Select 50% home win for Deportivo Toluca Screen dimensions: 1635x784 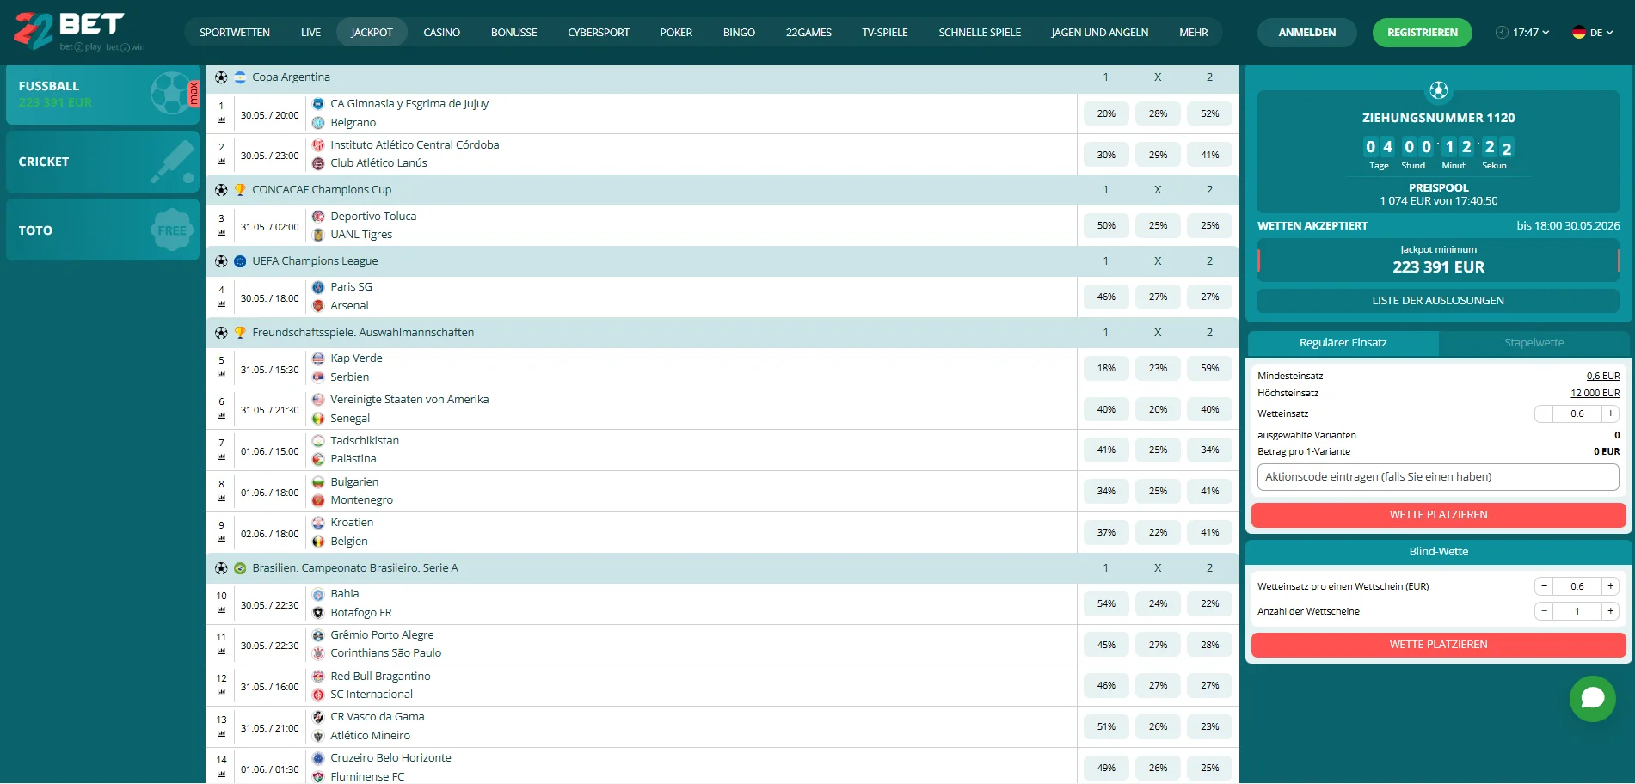[x=1106, y=226]
